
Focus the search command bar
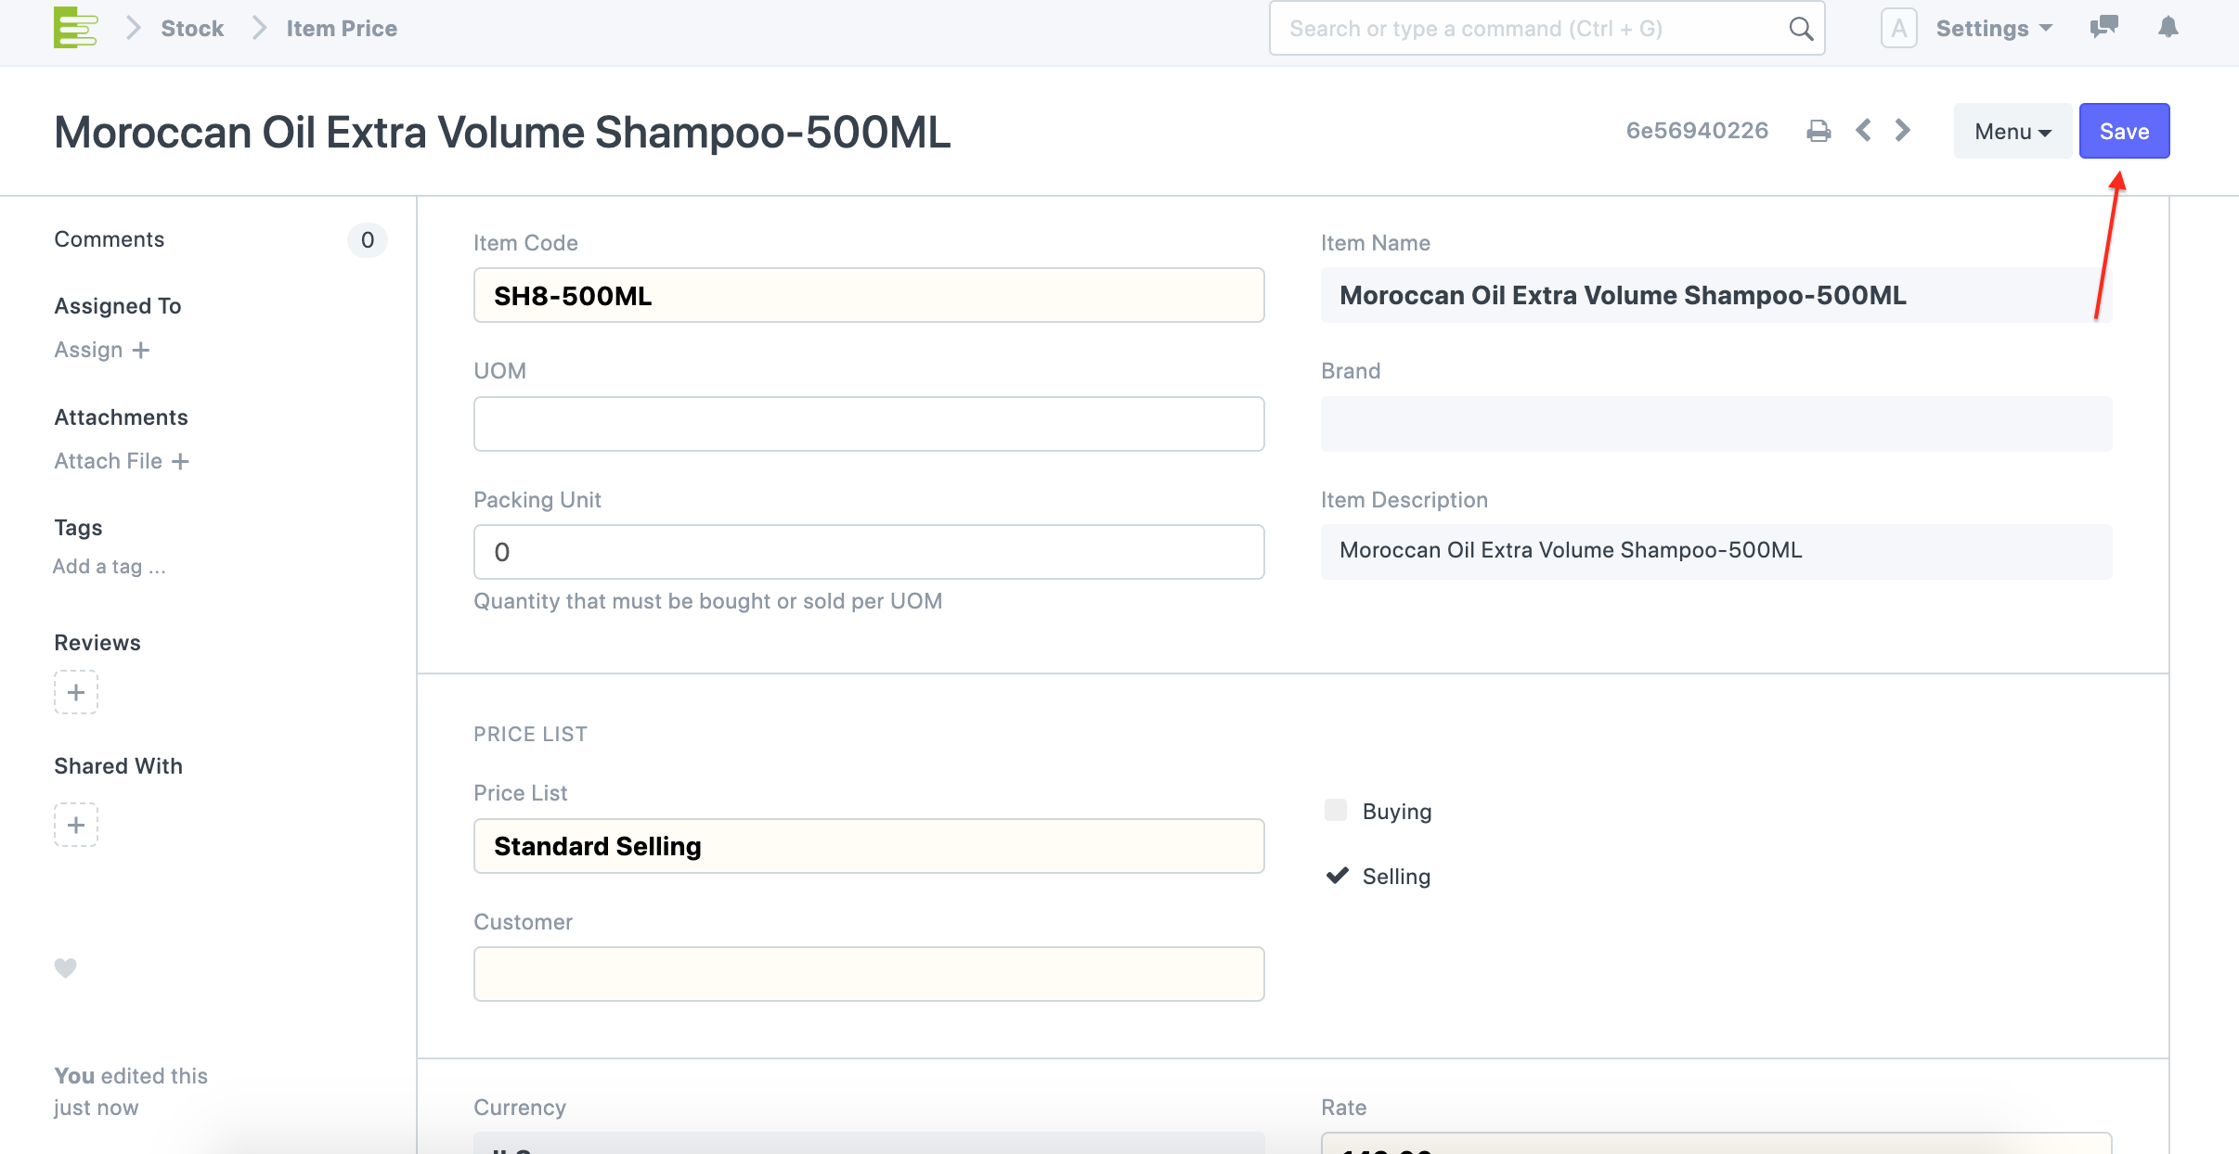coord(1547,29)
